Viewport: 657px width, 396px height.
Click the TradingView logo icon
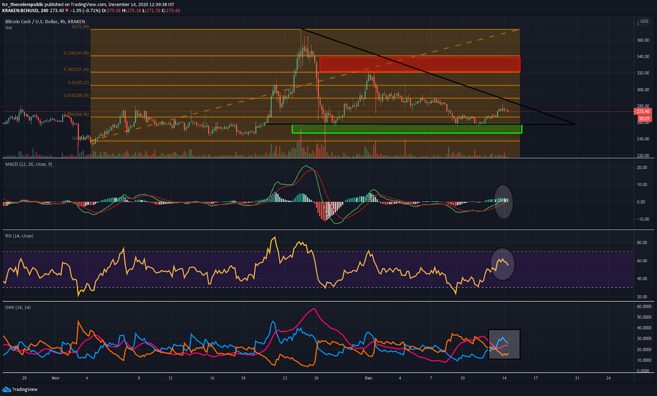click(x=7, y=389)
